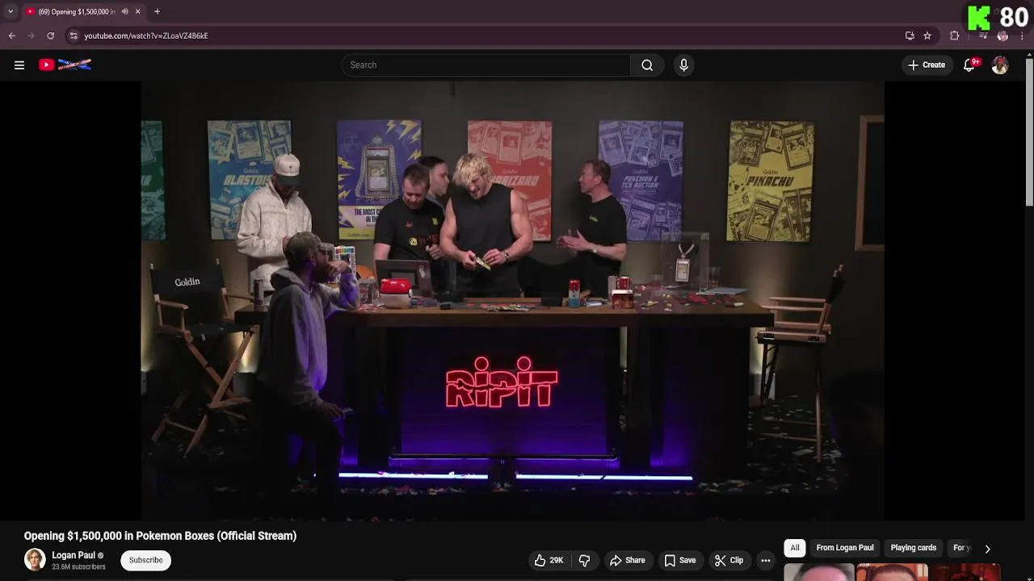Dislike the video

[584, 560]
